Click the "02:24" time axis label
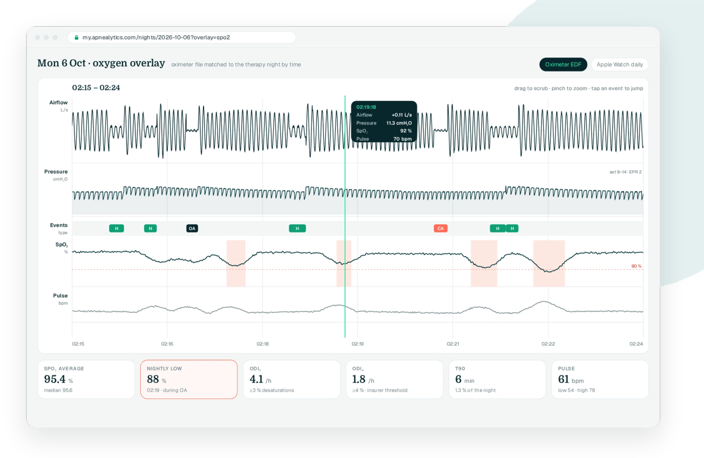The height and width of the screenshot is (458, 704). click(x=636, y=344)
